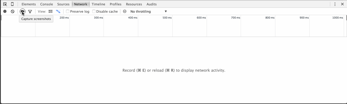Switch to large request rows view icon
The width and height of the screenshot is (347, 104).
tap(51, 11)
